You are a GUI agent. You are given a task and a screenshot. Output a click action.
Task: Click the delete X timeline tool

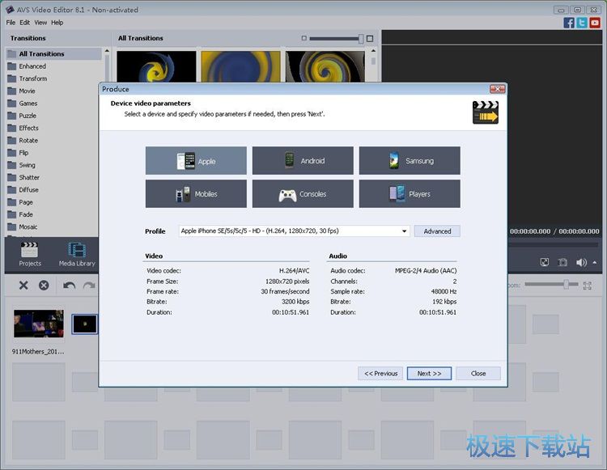[x=23, y=286]
